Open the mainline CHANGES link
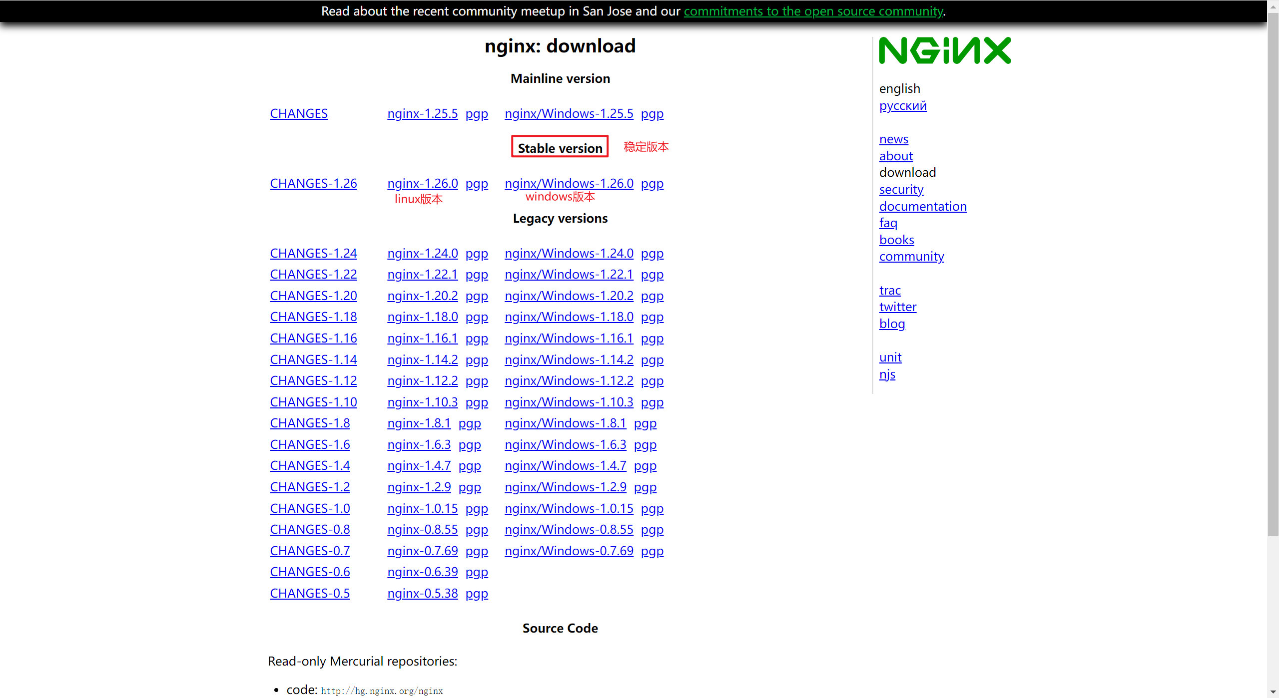The image size is (1279, 698). point(299,113)
